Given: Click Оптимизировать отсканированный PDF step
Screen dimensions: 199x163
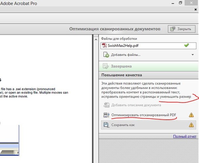Looking at the screenshot, I should click(x=144, y=115).
